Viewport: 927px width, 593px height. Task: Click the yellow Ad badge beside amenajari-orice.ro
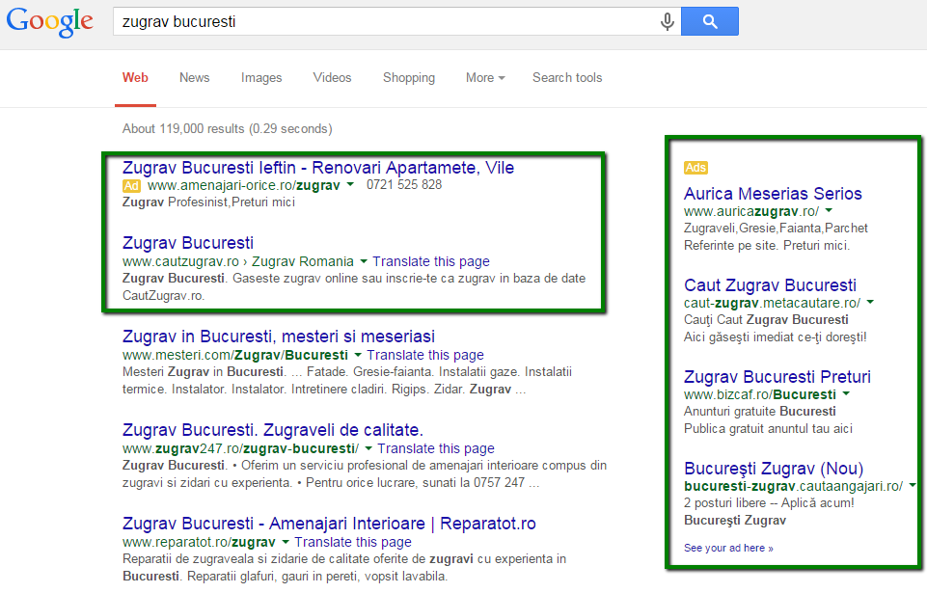click(131, 186)
